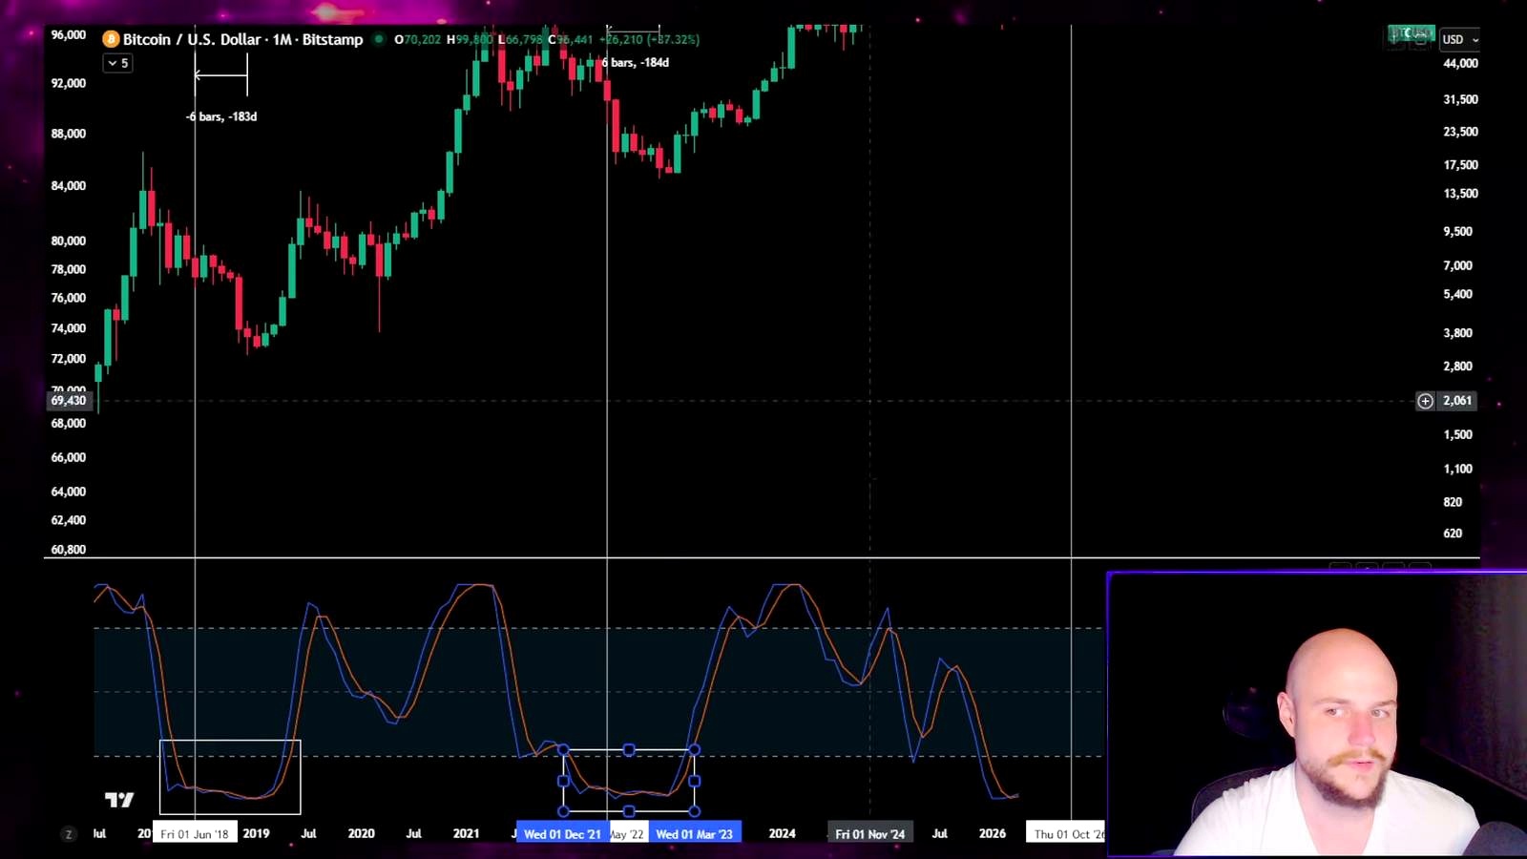Image resolution: width=1527 pixels, height=859 pixels.
Task: Grab the top-middle handle of selected rectangle
Action: click(x=629, y=750)
